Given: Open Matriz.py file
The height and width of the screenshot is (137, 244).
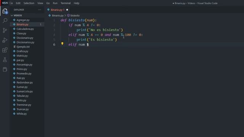Looking at the screenshot, I should click(x=22, y=56).
